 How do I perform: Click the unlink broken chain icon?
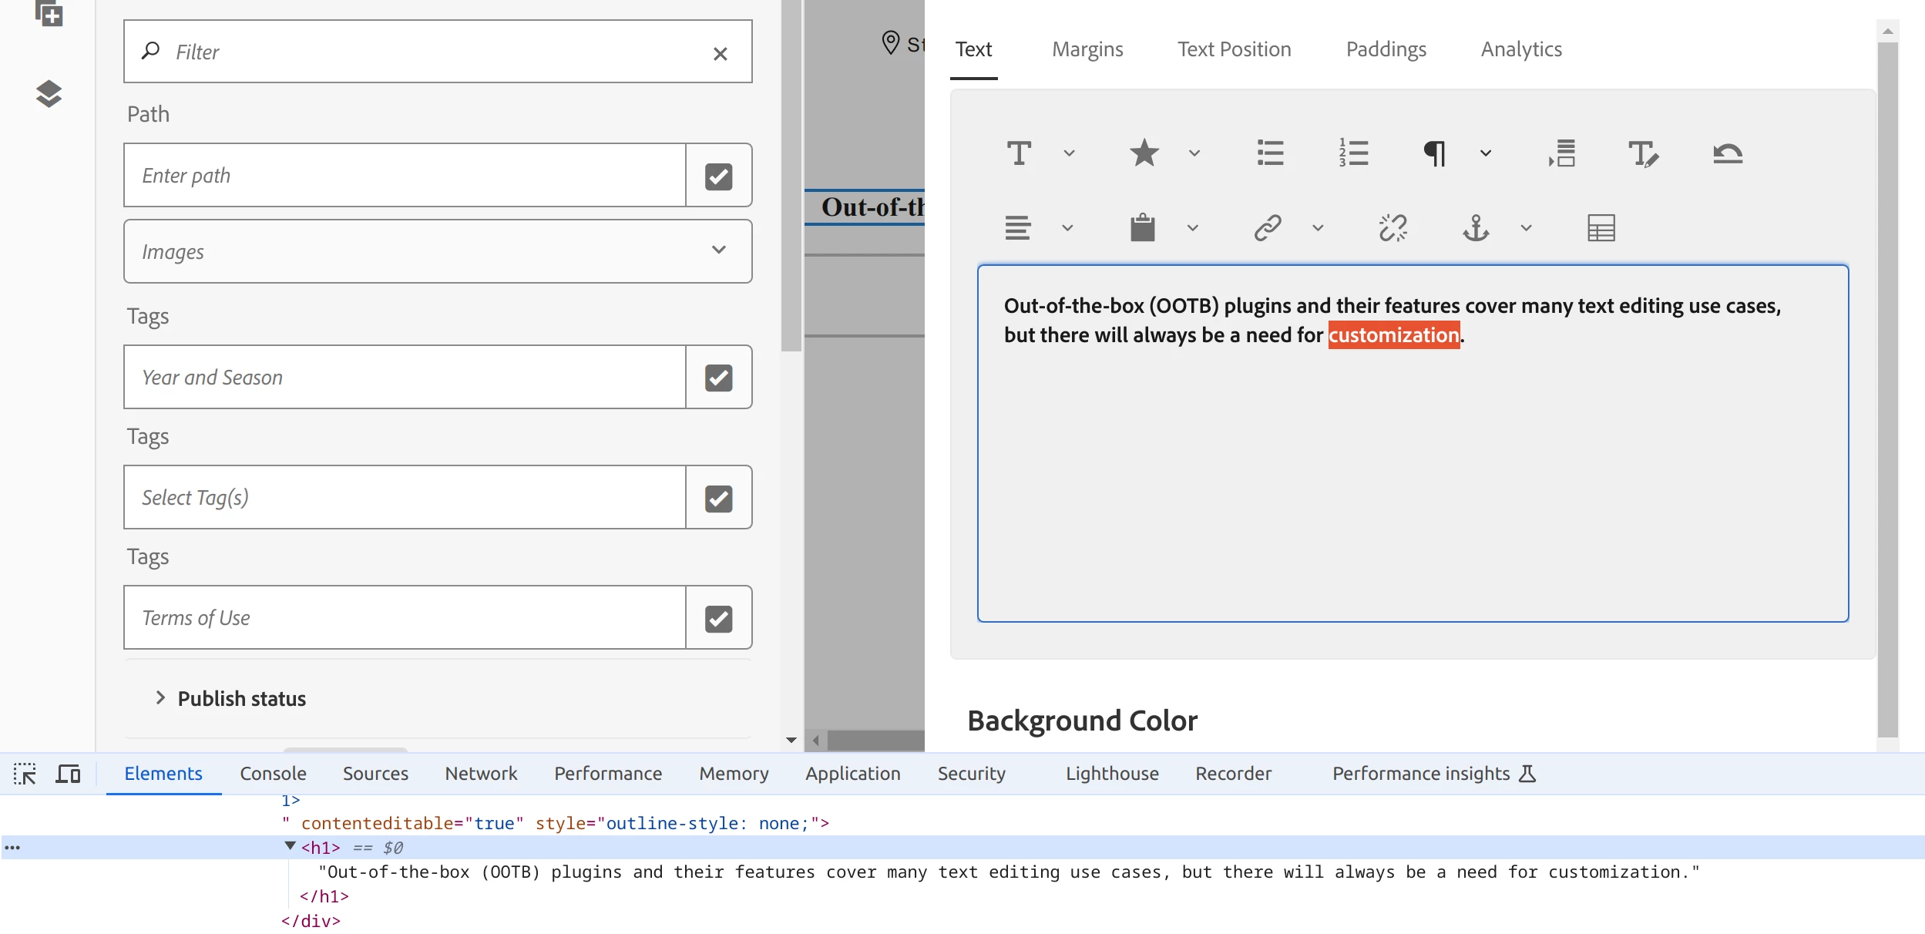[1393, 228]
